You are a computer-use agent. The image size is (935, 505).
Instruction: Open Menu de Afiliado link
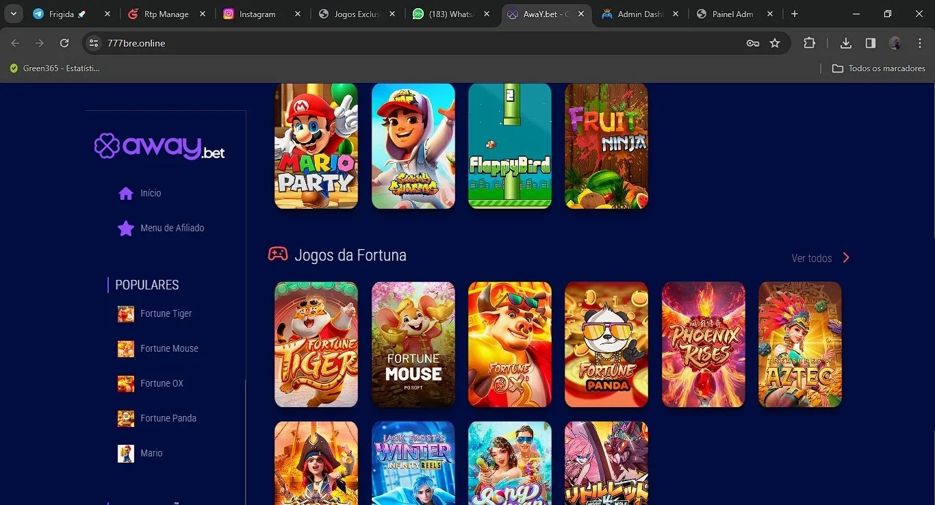[172, 228]
